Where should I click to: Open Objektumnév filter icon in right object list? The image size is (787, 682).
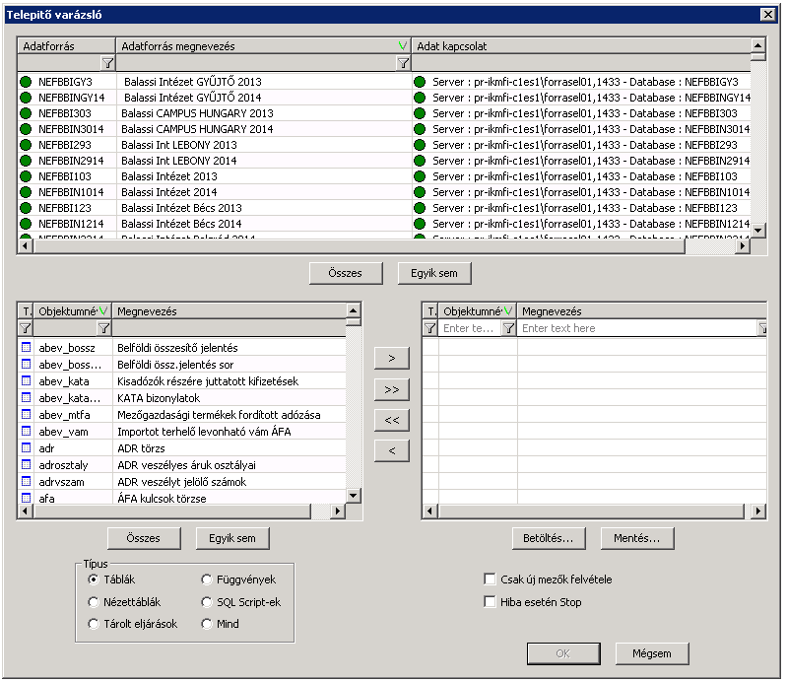pyautogui.click(x=508, y=328)
